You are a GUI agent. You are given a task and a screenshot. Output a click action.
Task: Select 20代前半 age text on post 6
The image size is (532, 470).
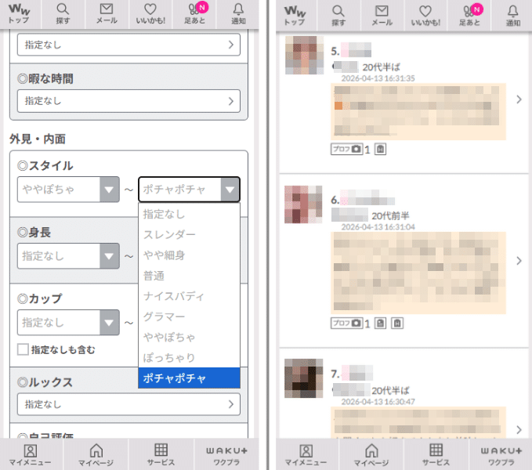tap(390, 215)
